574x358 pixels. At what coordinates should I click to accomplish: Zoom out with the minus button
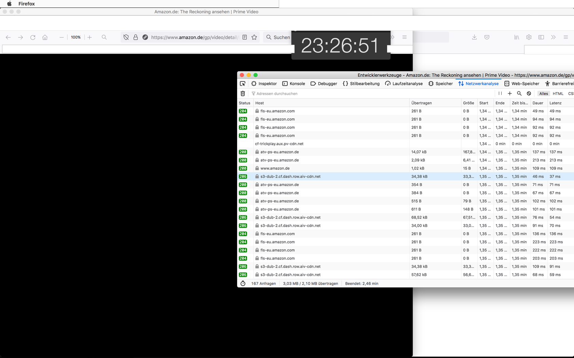(x=61, y=37)
